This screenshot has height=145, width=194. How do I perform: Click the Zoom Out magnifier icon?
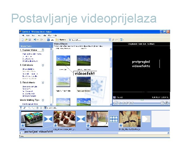tap(33, 108)
